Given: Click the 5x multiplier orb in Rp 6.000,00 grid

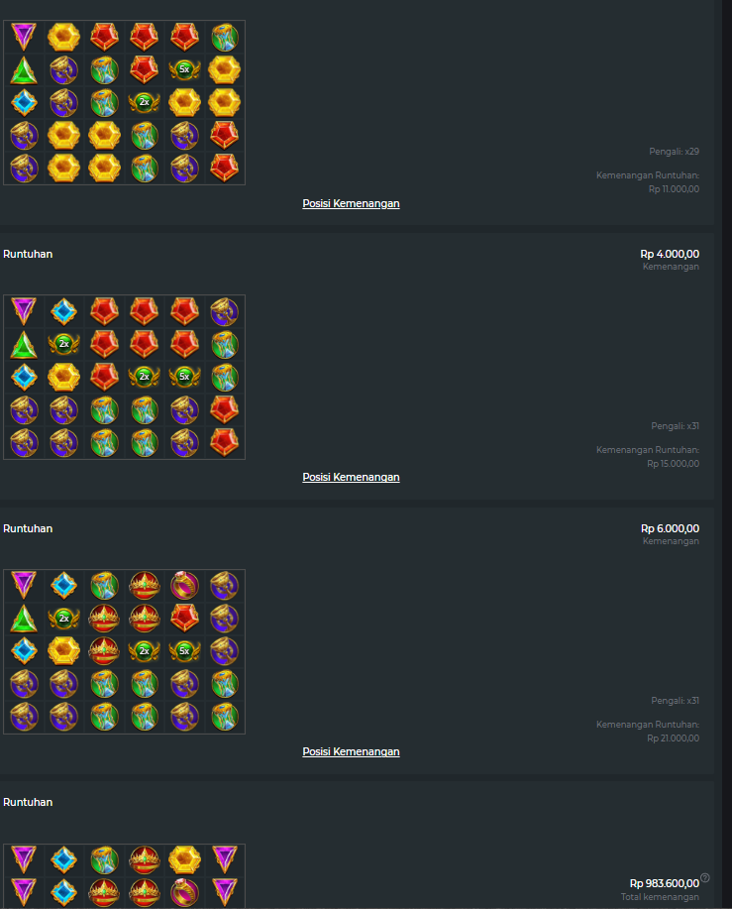Looking at the screenshot, I should 184,651.
